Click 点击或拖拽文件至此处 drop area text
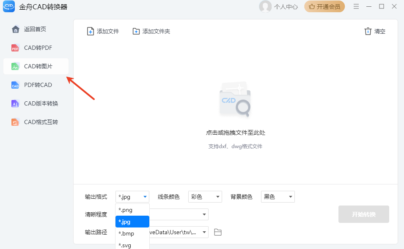 pos(236,133)
